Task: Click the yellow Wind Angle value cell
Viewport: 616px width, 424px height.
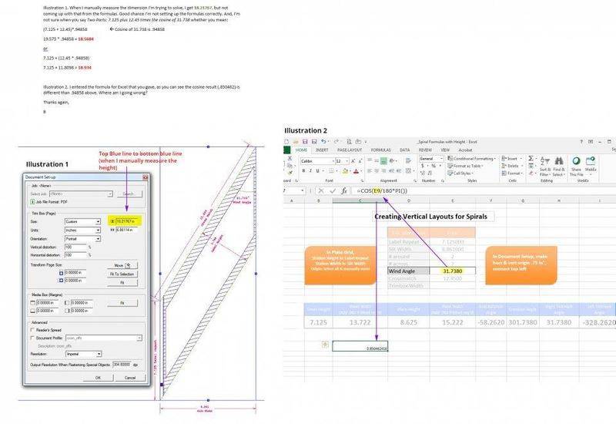Action: pos(453,271)
